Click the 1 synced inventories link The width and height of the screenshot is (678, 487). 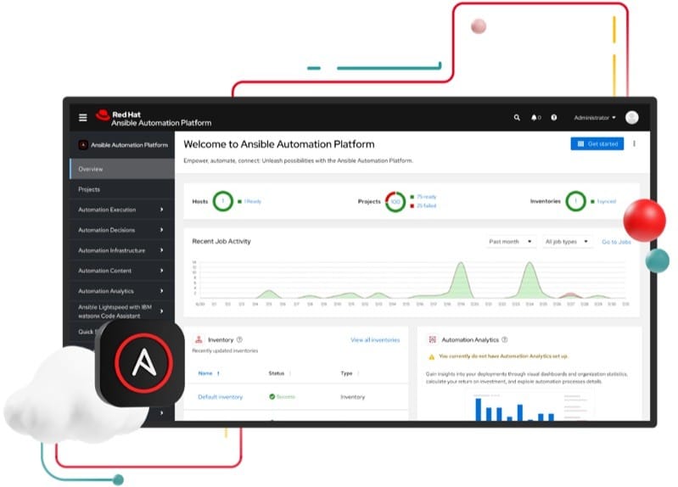click(606, 201)
